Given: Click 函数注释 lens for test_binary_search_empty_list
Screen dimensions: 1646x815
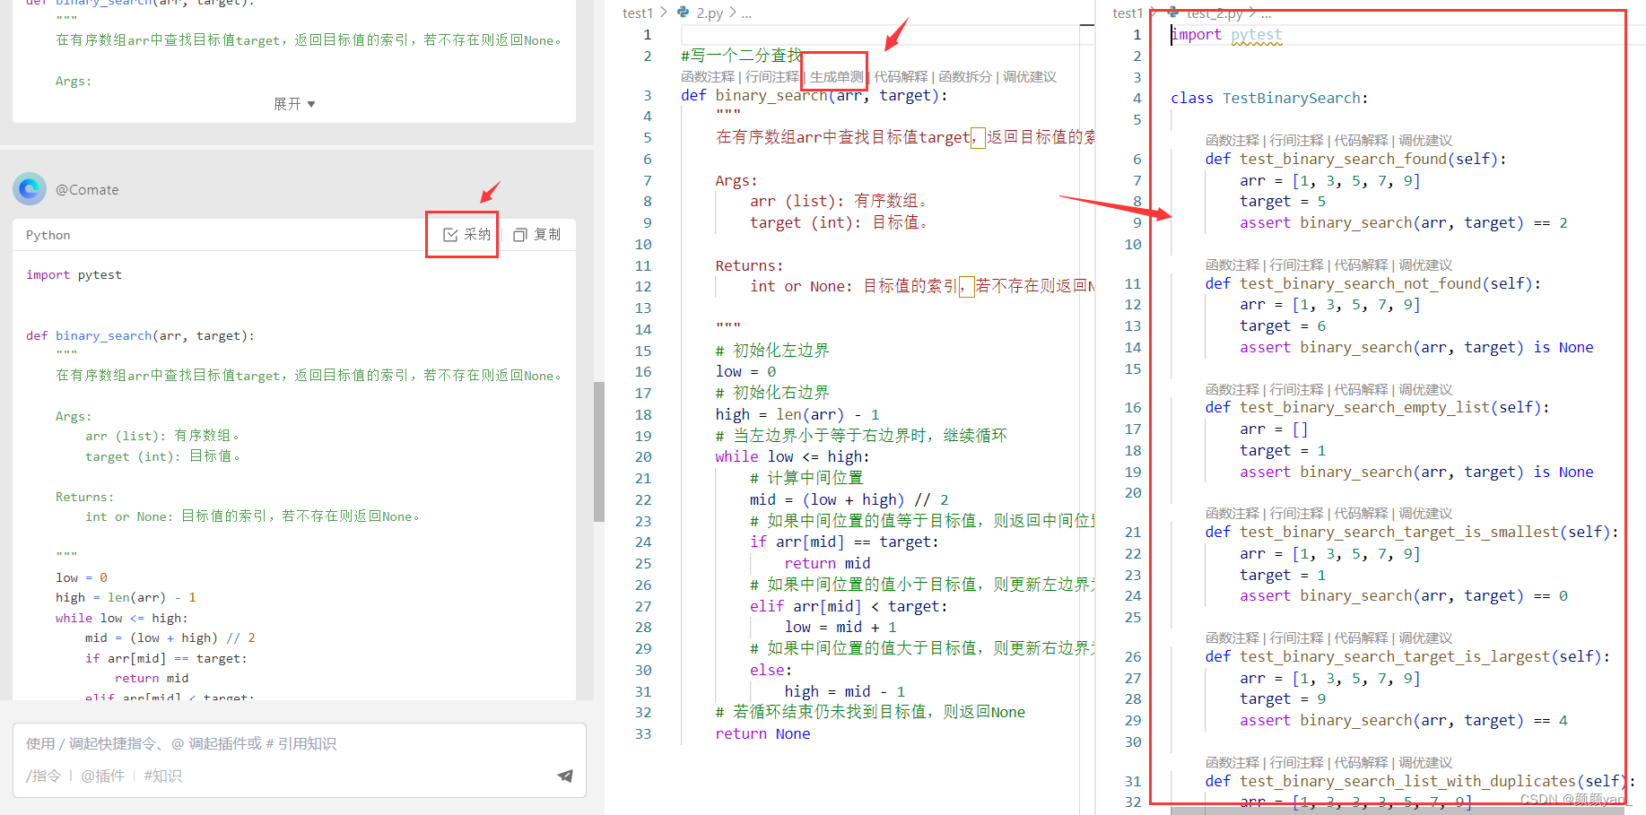Looking at the screenshot, I should 1232,390.
